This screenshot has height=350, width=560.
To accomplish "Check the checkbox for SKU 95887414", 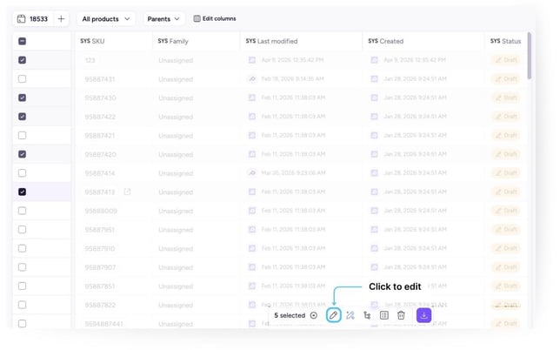I will (22, 173).
